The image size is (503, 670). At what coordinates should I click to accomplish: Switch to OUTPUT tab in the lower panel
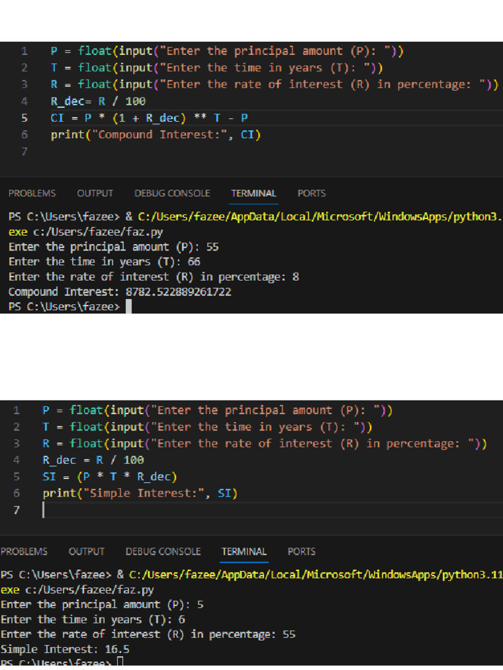tap(86, 552)
